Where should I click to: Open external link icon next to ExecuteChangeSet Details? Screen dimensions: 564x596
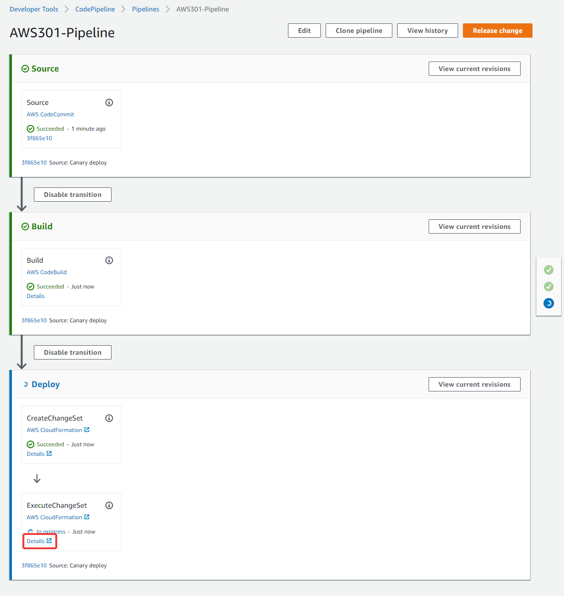tap(49, 541)
